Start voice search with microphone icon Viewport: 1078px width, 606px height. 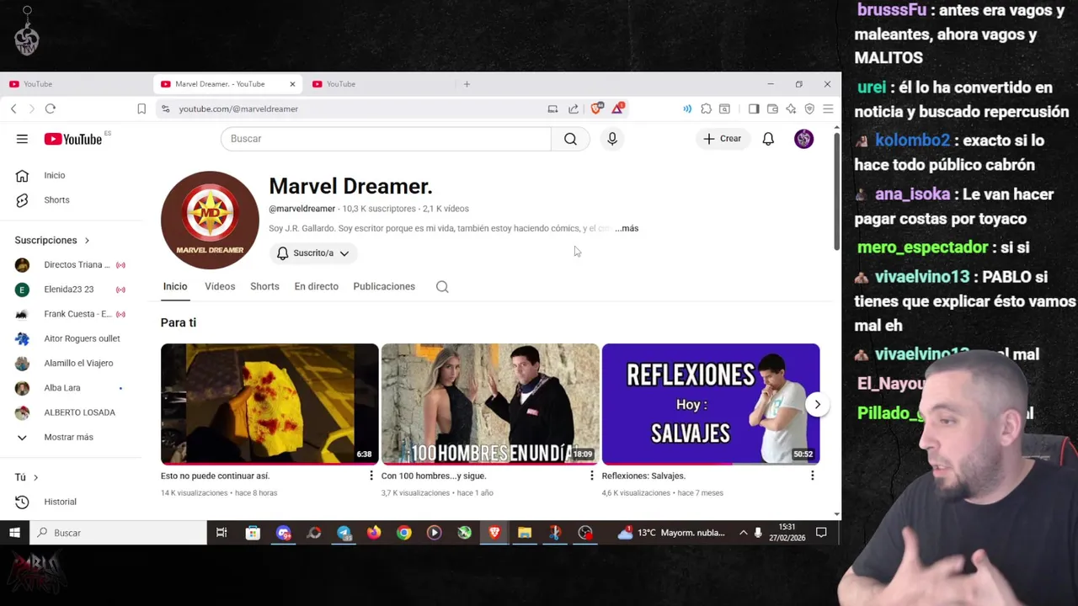click(612, 139)
